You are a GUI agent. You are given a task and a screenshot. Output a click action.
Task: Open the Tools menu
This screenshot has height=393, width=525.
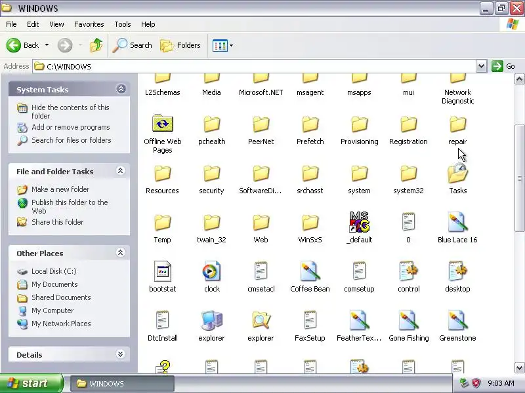[x=123, y=24]
